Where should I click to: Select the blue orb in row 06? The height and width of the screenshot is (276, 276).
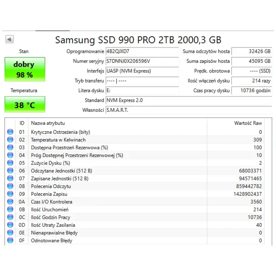pyautogui.click(x=10, y=170)
